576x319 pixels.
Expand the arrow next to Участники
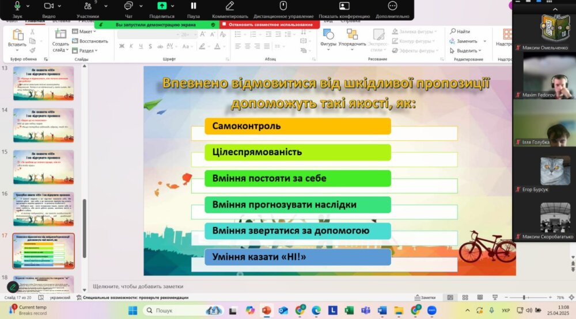click(x=106, y=6)
